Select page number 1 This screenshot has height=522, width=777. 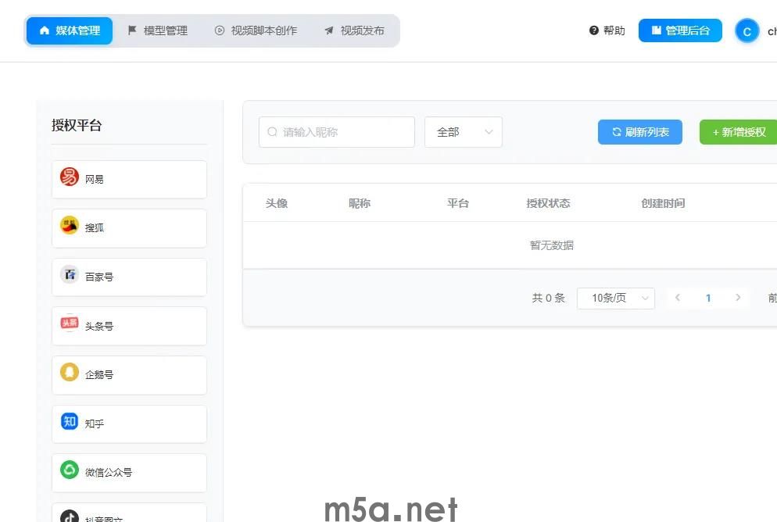coord(708,299)
